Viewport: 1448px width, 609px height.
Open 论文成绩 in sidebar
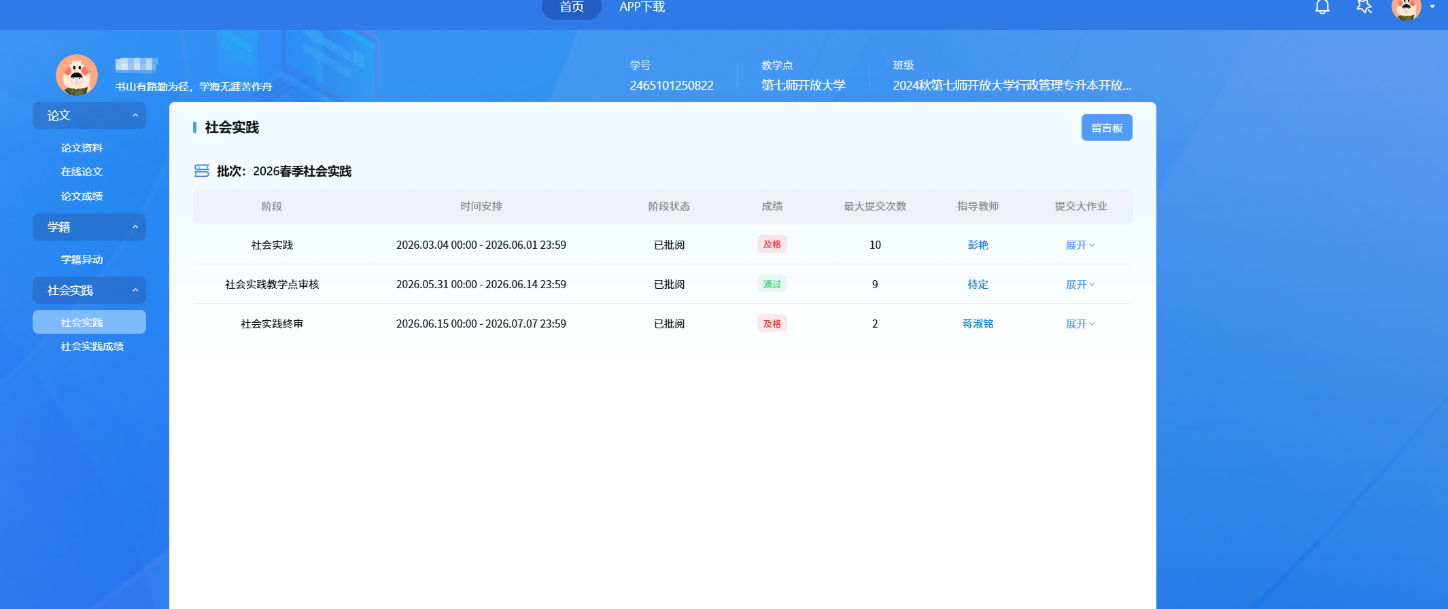[x=82, y=196]
